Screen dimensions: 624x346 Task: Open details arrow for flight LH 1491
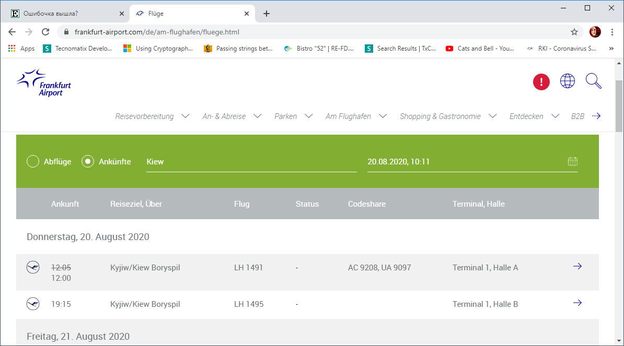577,267
